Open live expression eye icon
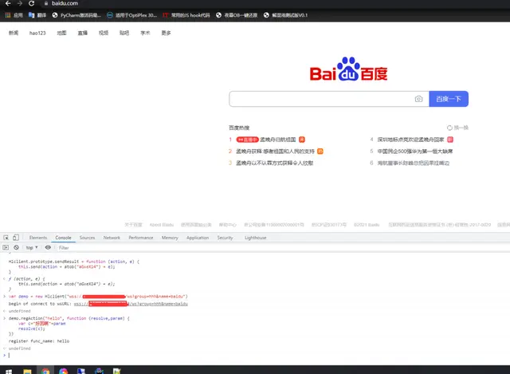Screen dimensions: 510x374 click(48, 247)
